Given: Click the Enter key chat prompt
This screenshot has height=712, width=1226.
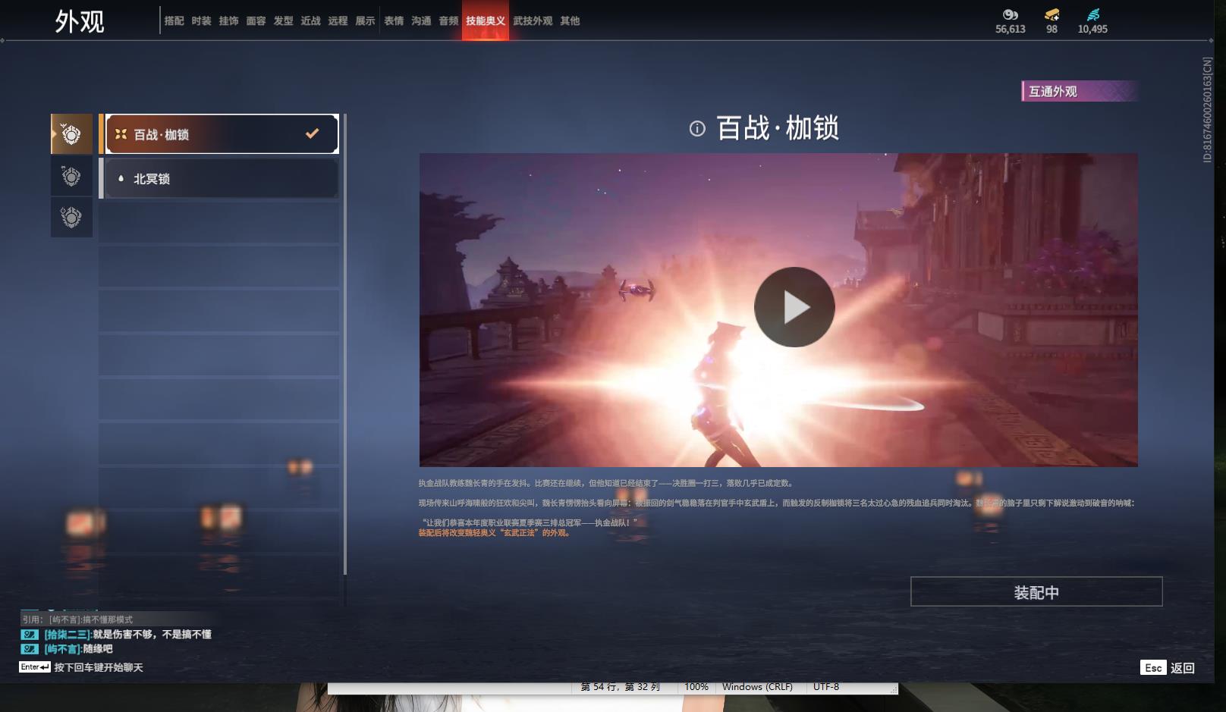Looking at the screenshot, I should (81, 667).
